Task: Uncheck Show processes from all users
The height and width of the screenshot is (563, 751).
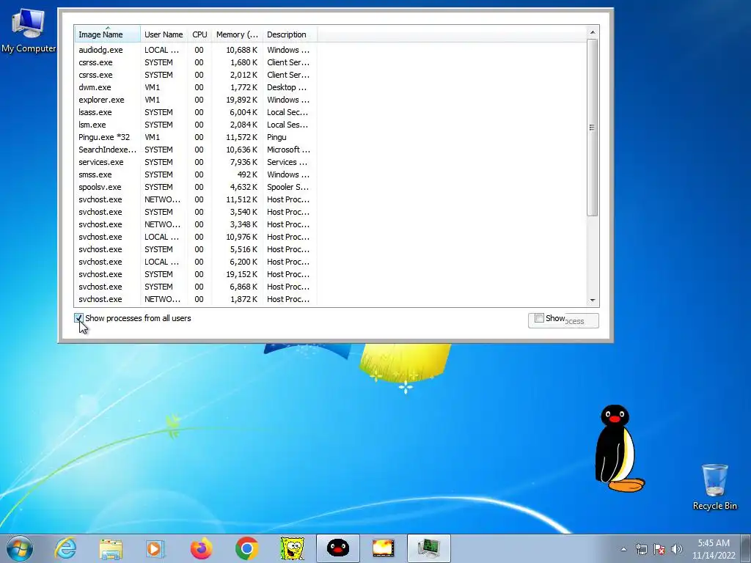Action: [79, 318]
